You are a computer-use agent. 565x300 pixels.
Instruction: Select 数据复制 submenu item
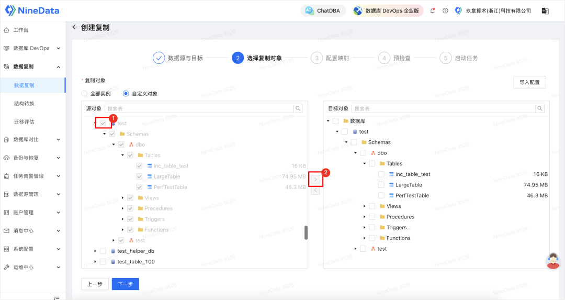24,85
